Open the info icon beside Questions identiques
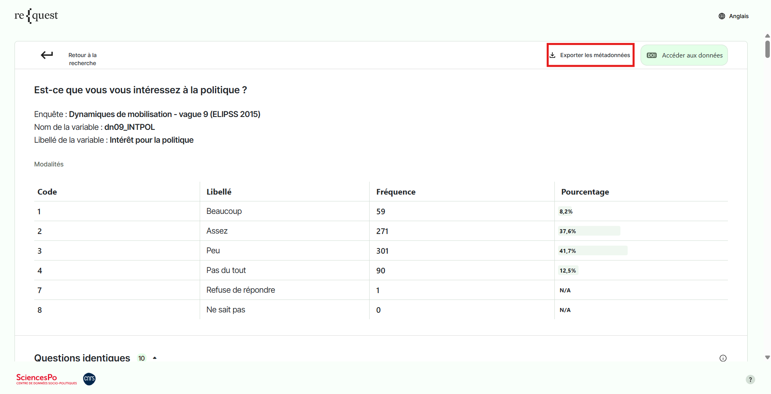771x394 pixels. point(723,358)
